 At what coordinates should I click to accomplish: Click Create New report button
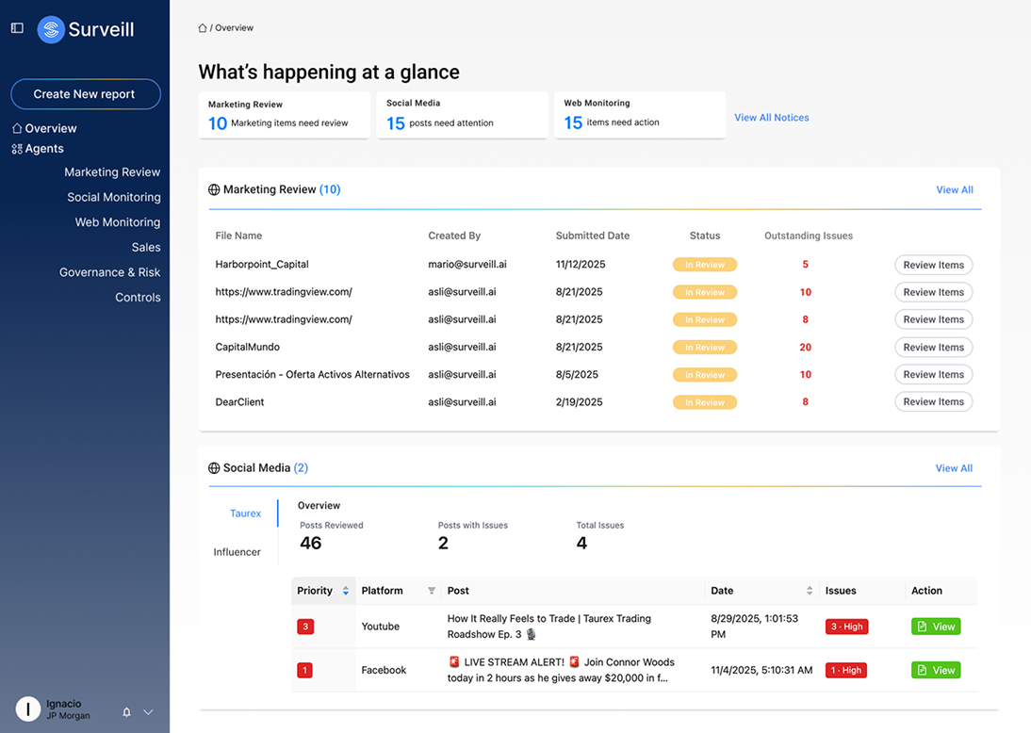tap(85, 94)
